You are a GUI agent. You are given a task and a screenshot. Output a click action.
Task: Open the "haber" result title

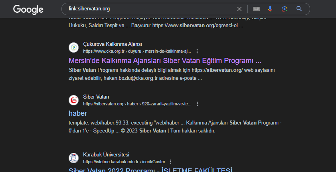77,113
